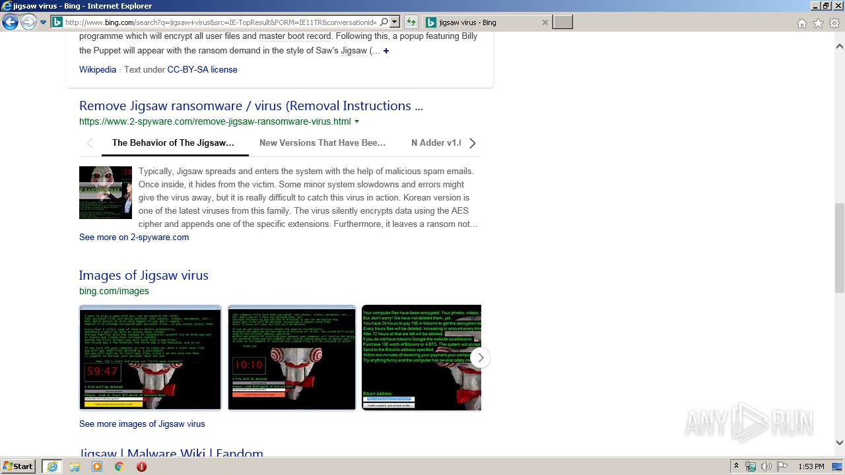
Task: Click Internet Explorer in the taskbar
Action: tap(51, 466)
